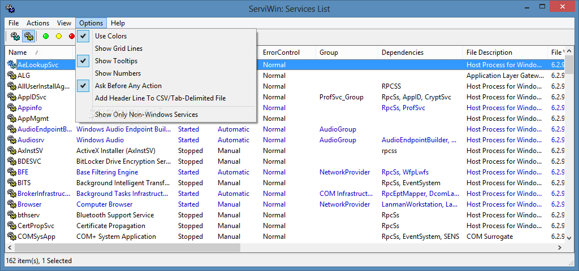Viewport: 579px width, 271px height.
Task: Click the gear icon beside AllUserInstallAg...
Action: (x=12, y=86)
